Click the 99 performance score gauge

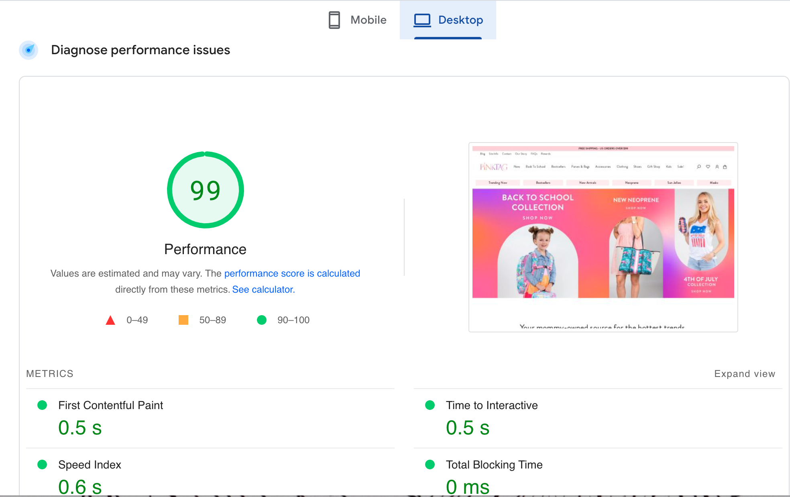pos(205,190)
